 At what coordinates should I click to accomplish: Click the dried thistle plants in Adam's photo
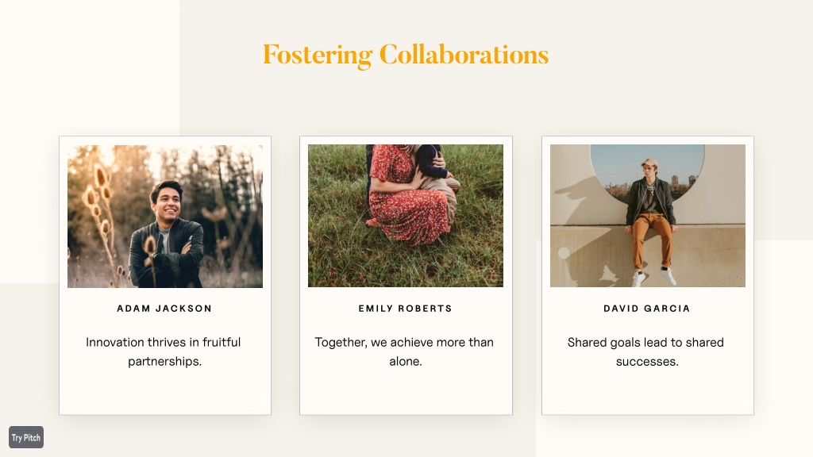tap(101, 213)
